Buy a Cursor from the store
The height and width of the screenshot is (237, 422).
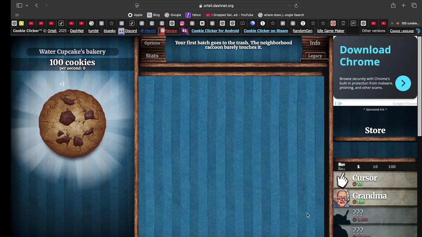pos(375,180)
